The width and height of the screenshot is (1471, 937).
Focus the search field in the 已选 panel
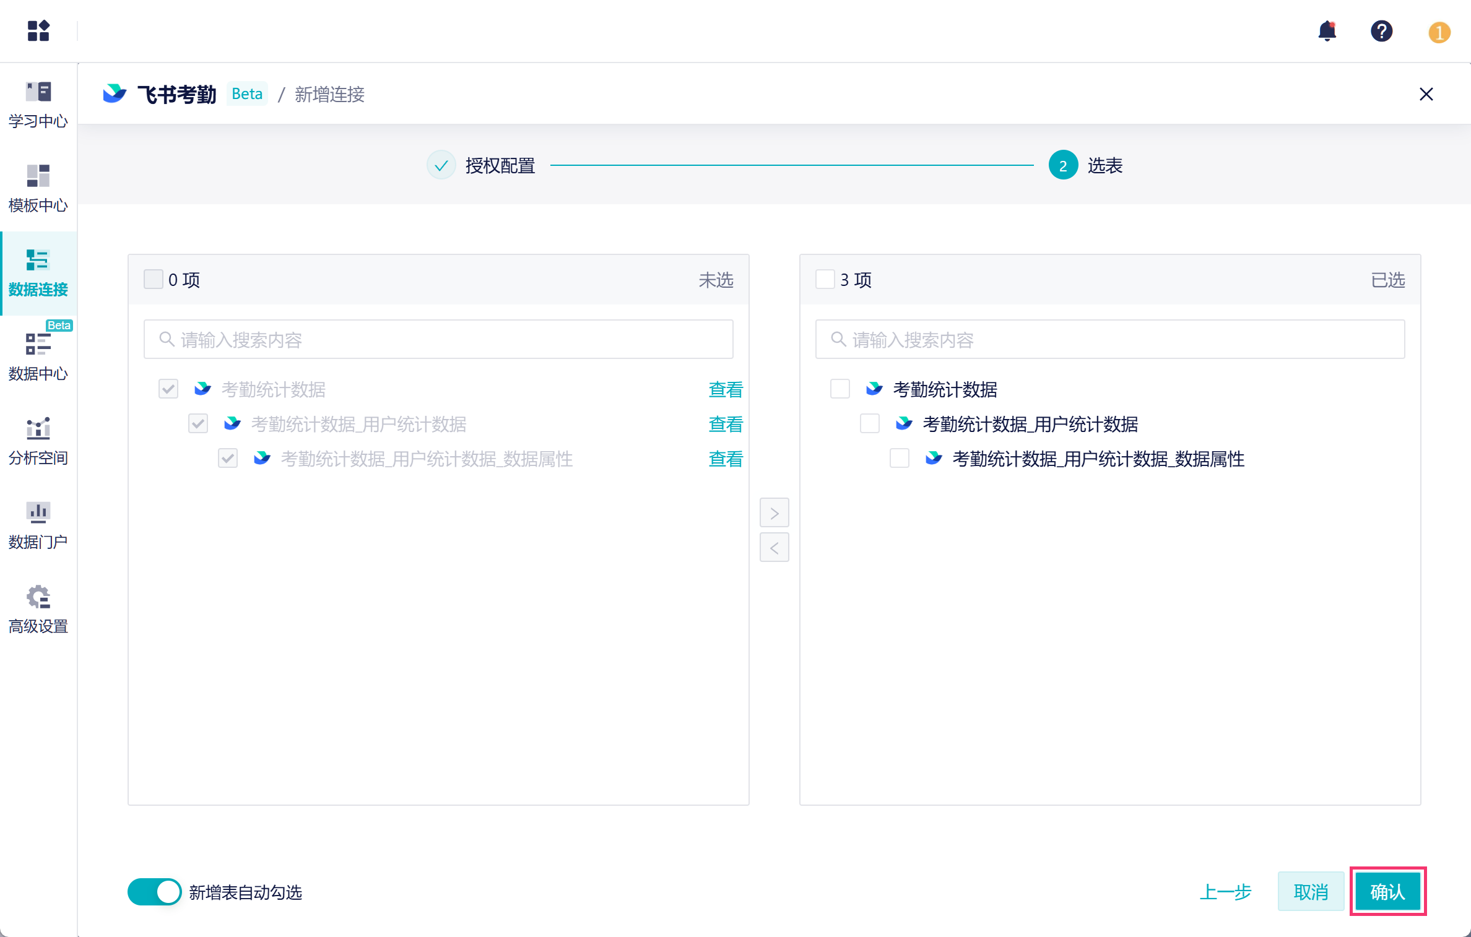[x=1109, y=339]
